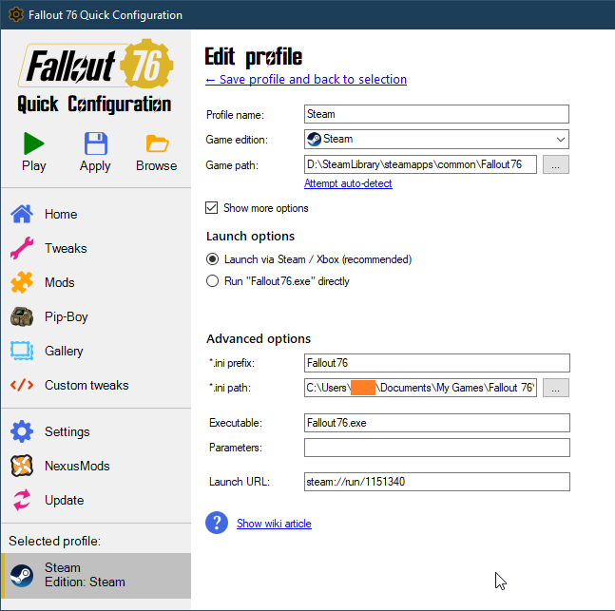Go to the Pip-Boy menu label

(66, 316)
